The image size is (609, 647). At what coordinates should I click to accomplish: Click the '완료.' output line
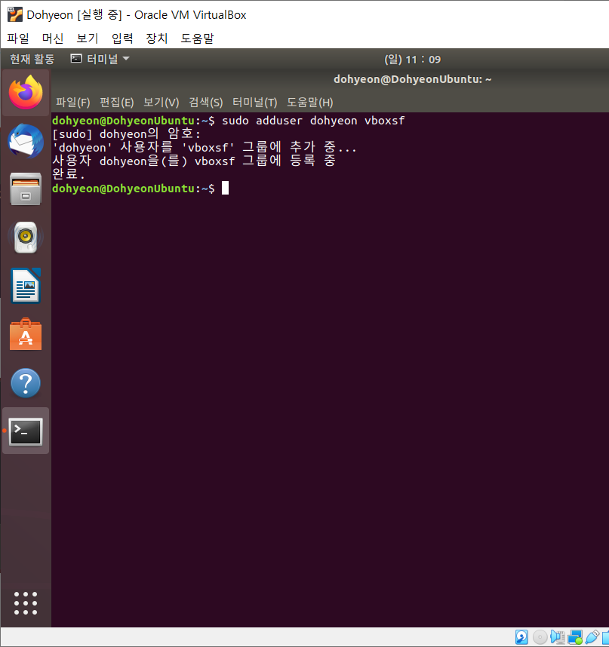coord(69,174)
